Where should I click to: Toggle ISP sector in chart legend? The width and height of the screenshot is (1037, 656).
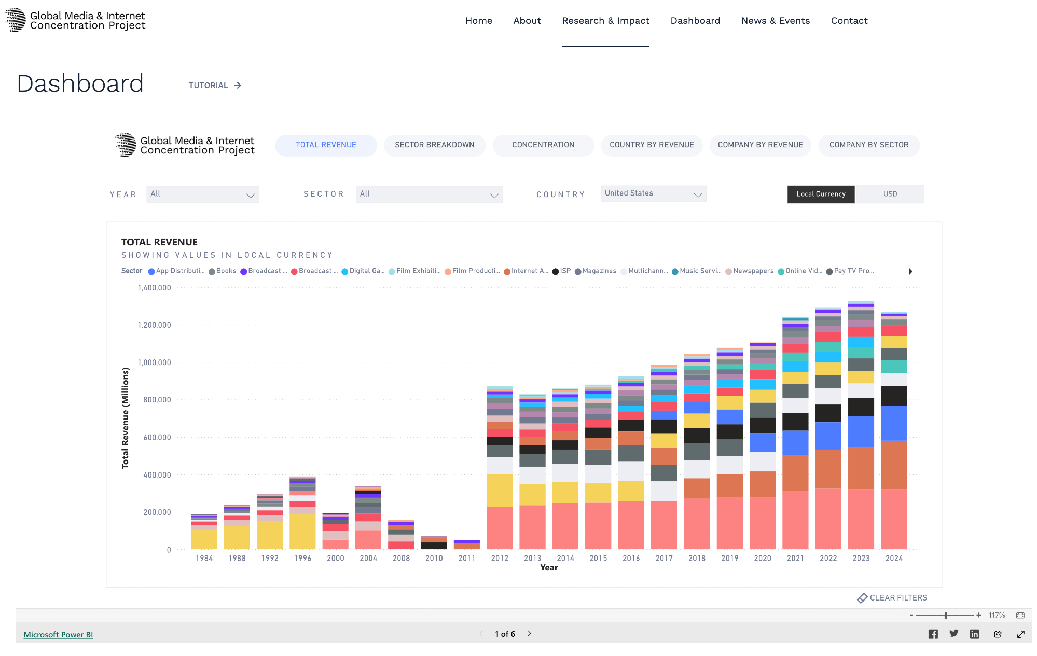561,271
